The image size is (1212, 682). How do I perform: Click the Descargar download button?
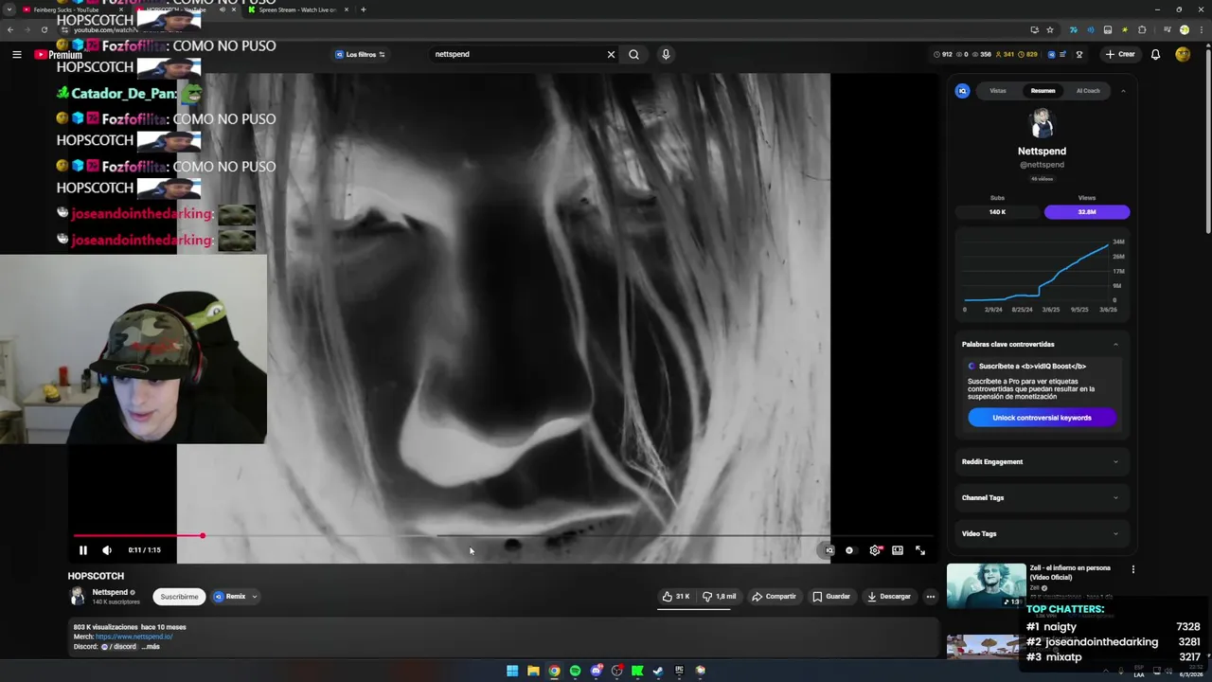tap(888, 597)
